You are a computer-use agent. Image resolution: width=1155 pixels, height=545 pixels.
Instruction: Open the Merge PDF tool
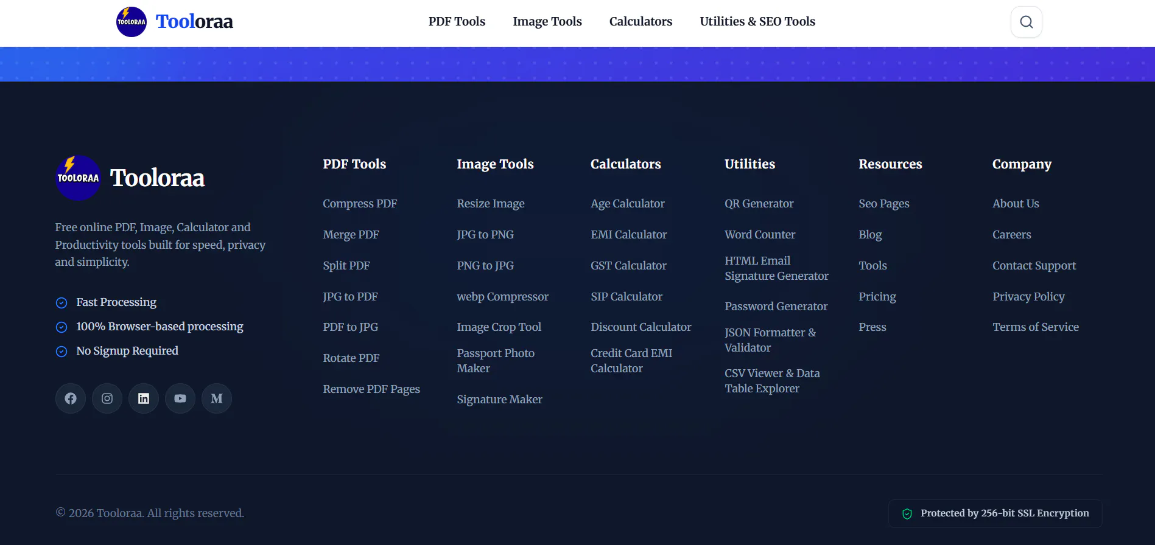pyautogui.click(x=351, y=235)
